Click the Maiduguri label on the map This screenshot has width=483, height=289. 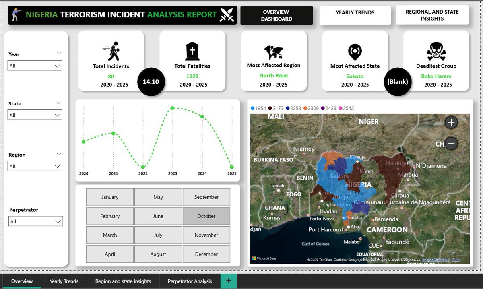pyautogui.click(x=398, y=164)
